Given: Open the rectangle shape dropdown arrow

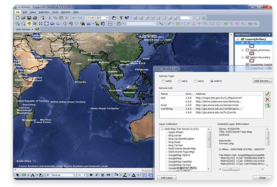Looking at the screenshot, I should click(x=28, y=175).
